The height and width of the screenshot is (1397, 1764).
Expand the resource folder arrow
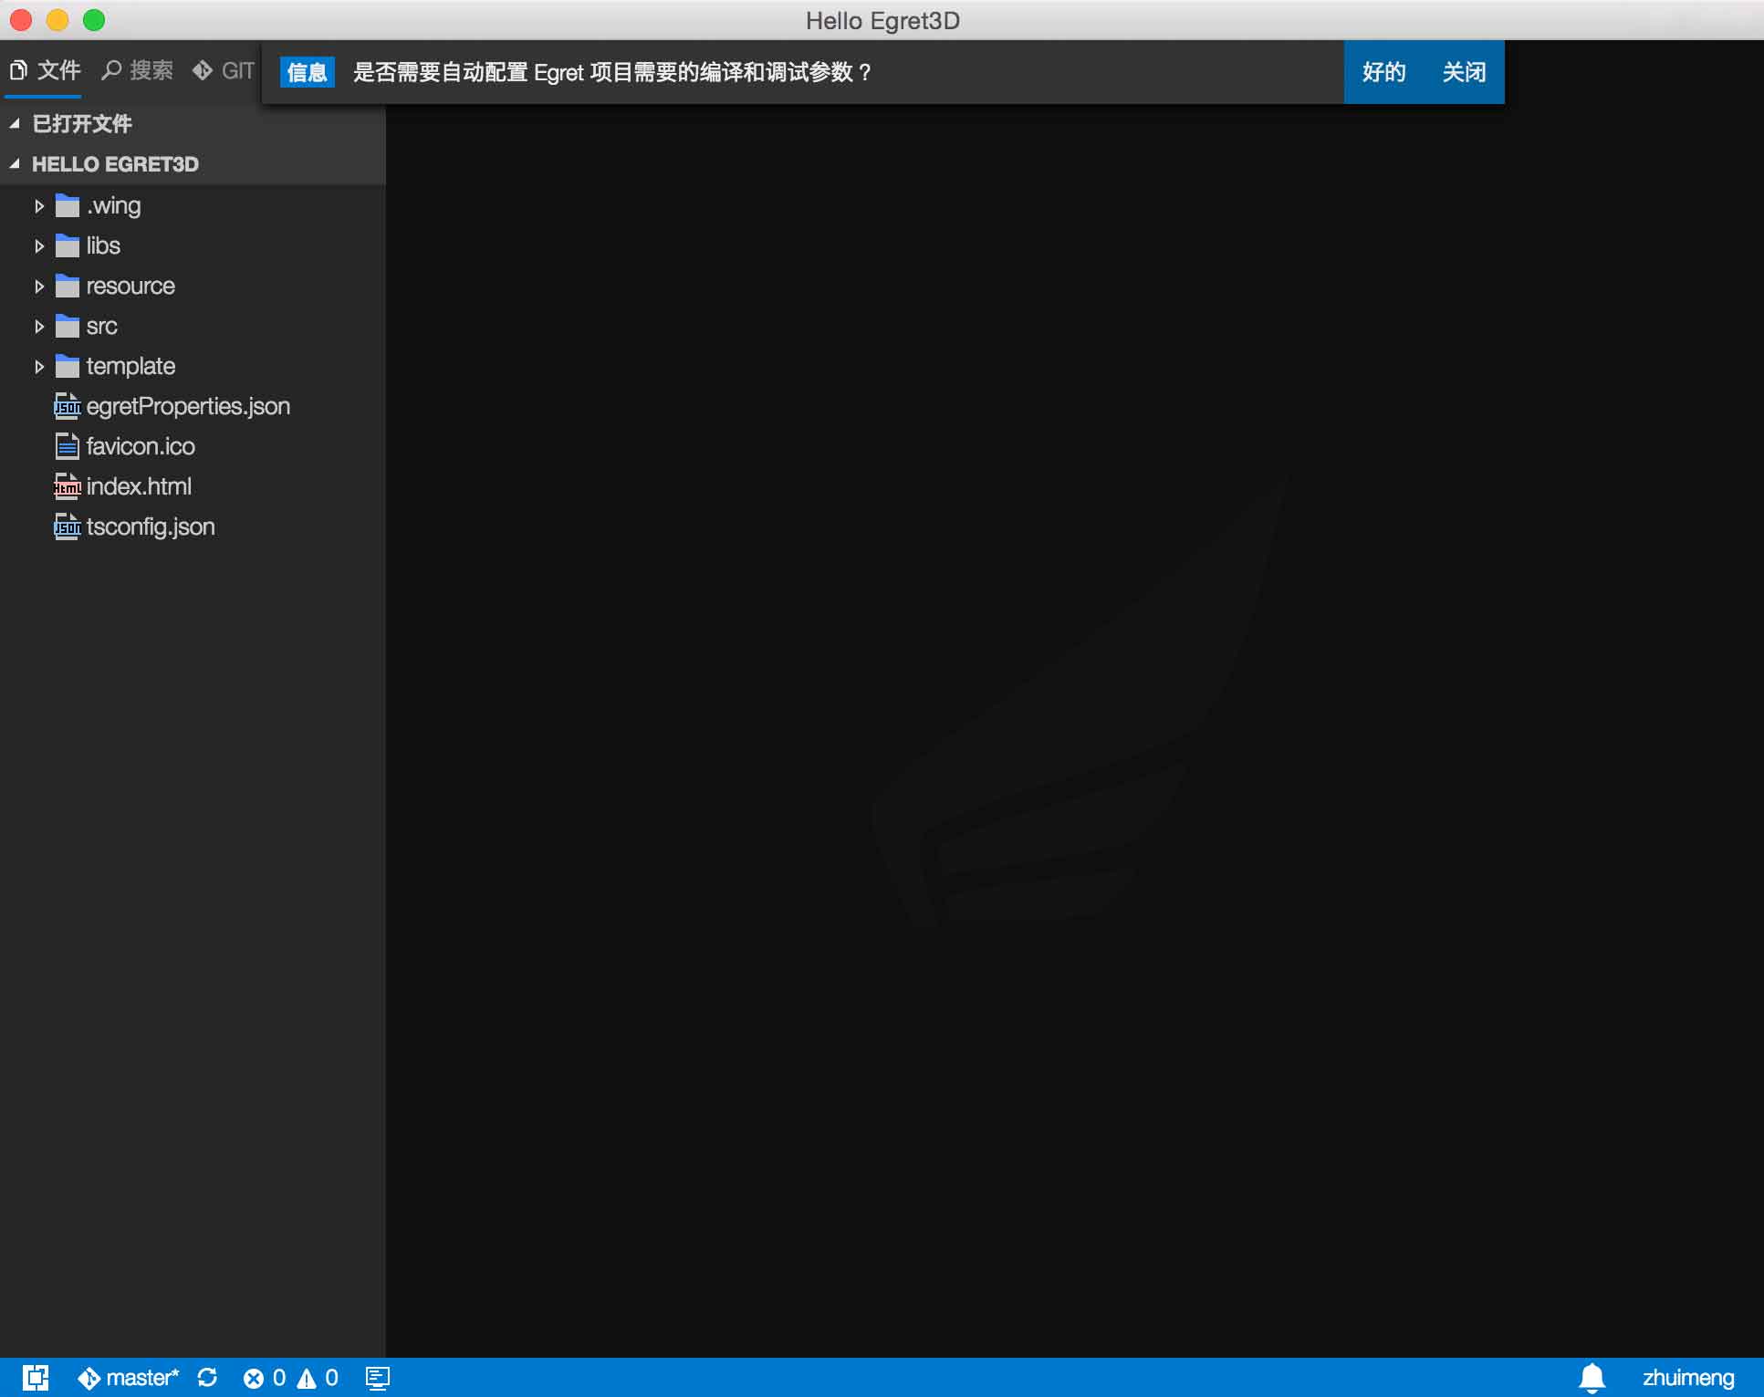pos(39,287)
